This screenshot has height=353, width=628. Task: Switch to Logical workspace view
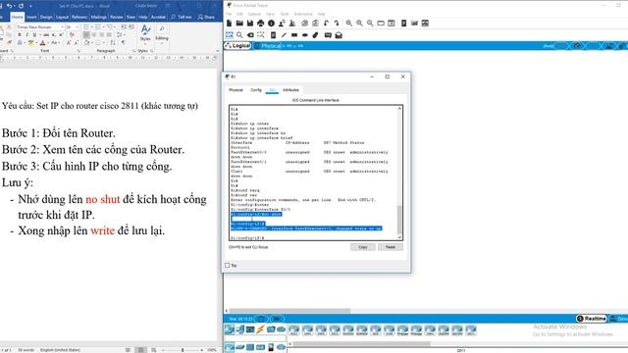pyautogui.click(x=237, y=46)
